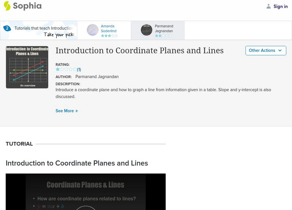This screenshot has height=210, width=292.
Task: Click the blue tutorials count badge
Action: point(7,28)
